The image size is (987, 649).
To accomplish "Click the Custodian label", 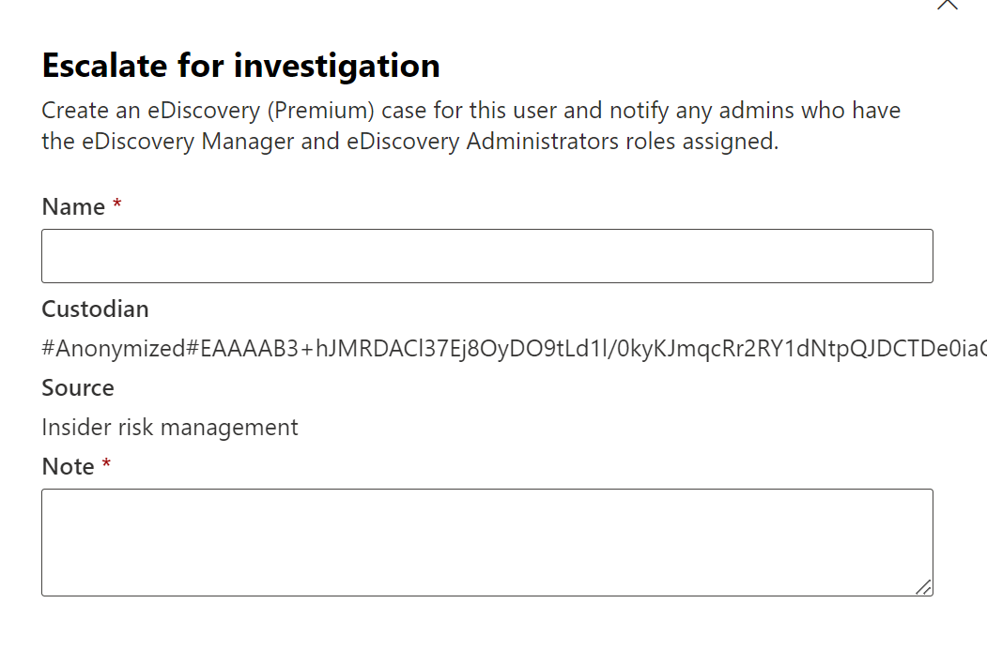I will 95,309.
